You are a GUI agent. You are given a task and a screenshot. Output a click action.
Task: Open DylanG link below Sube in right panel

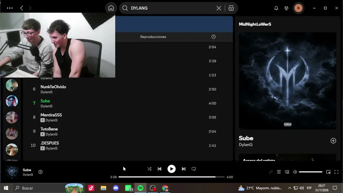(x=245, y=144)
